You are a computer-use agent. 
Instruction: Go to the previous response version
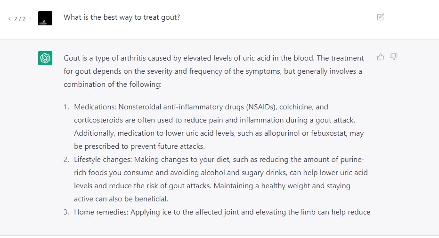point(9,19)
